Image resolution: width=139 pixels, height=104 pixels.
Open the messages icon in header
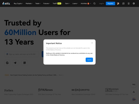coord(123,3)
